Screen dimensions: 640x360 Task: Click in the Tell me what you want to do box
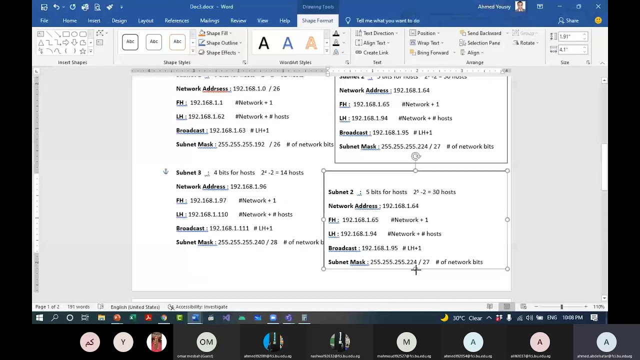(387, 20)
